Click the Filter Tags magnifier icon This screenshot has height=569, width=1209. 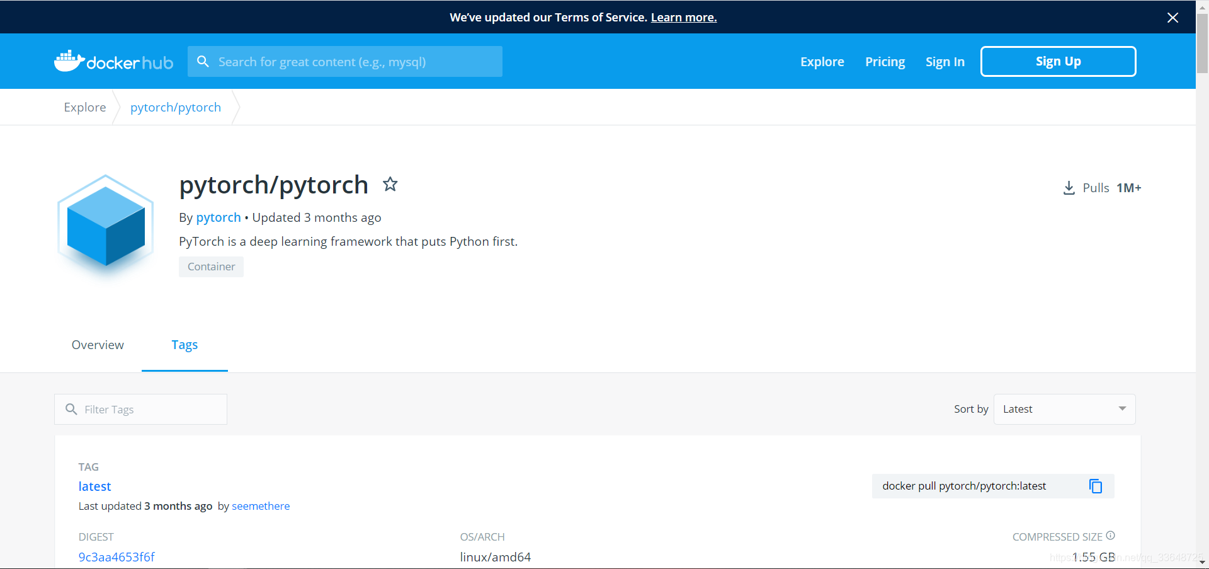[x=71, y=409]
